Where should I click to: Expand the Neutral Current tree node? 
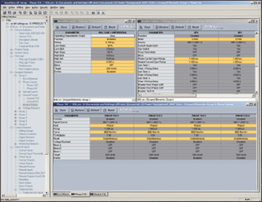tap(20, 92)
